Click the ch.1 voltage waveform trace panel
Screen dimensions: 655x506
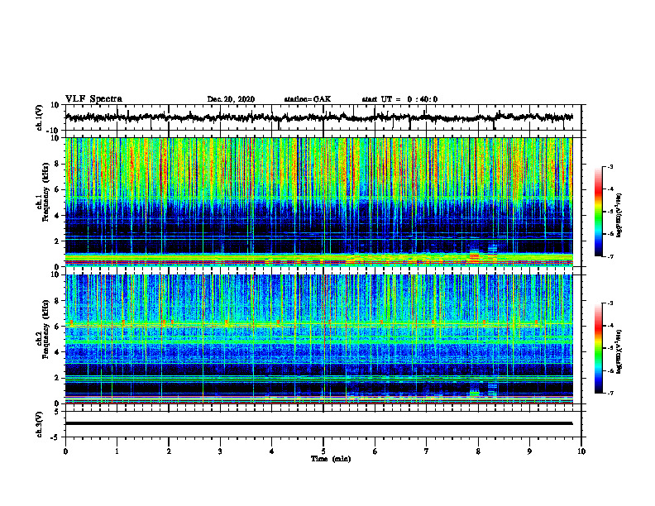point(323,117)
